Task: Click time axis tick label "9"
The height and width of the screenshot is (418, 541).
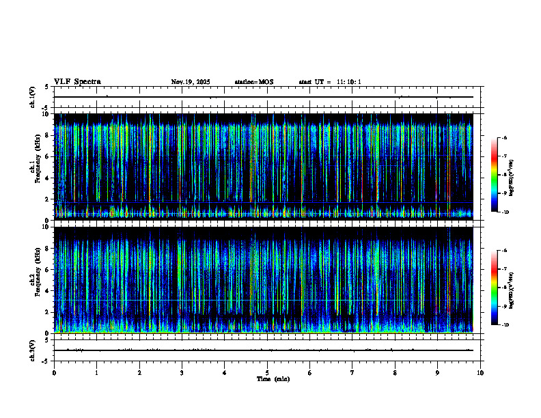Action: click(x=437, y=373)
